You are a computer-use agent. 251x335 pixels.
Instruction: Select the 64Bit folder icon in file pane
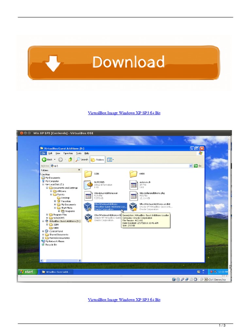(x=133, y=174)
